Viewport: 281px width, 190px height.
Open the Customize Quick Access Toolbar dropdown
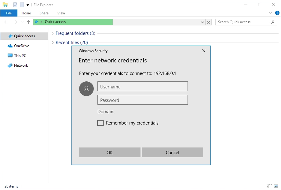click(27, 5)
